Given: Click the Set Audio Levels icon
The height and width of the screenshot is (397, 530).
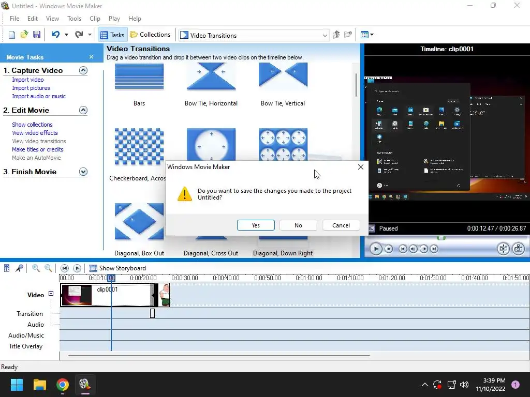Looking at the screenshot, I should tap(7, 268).
